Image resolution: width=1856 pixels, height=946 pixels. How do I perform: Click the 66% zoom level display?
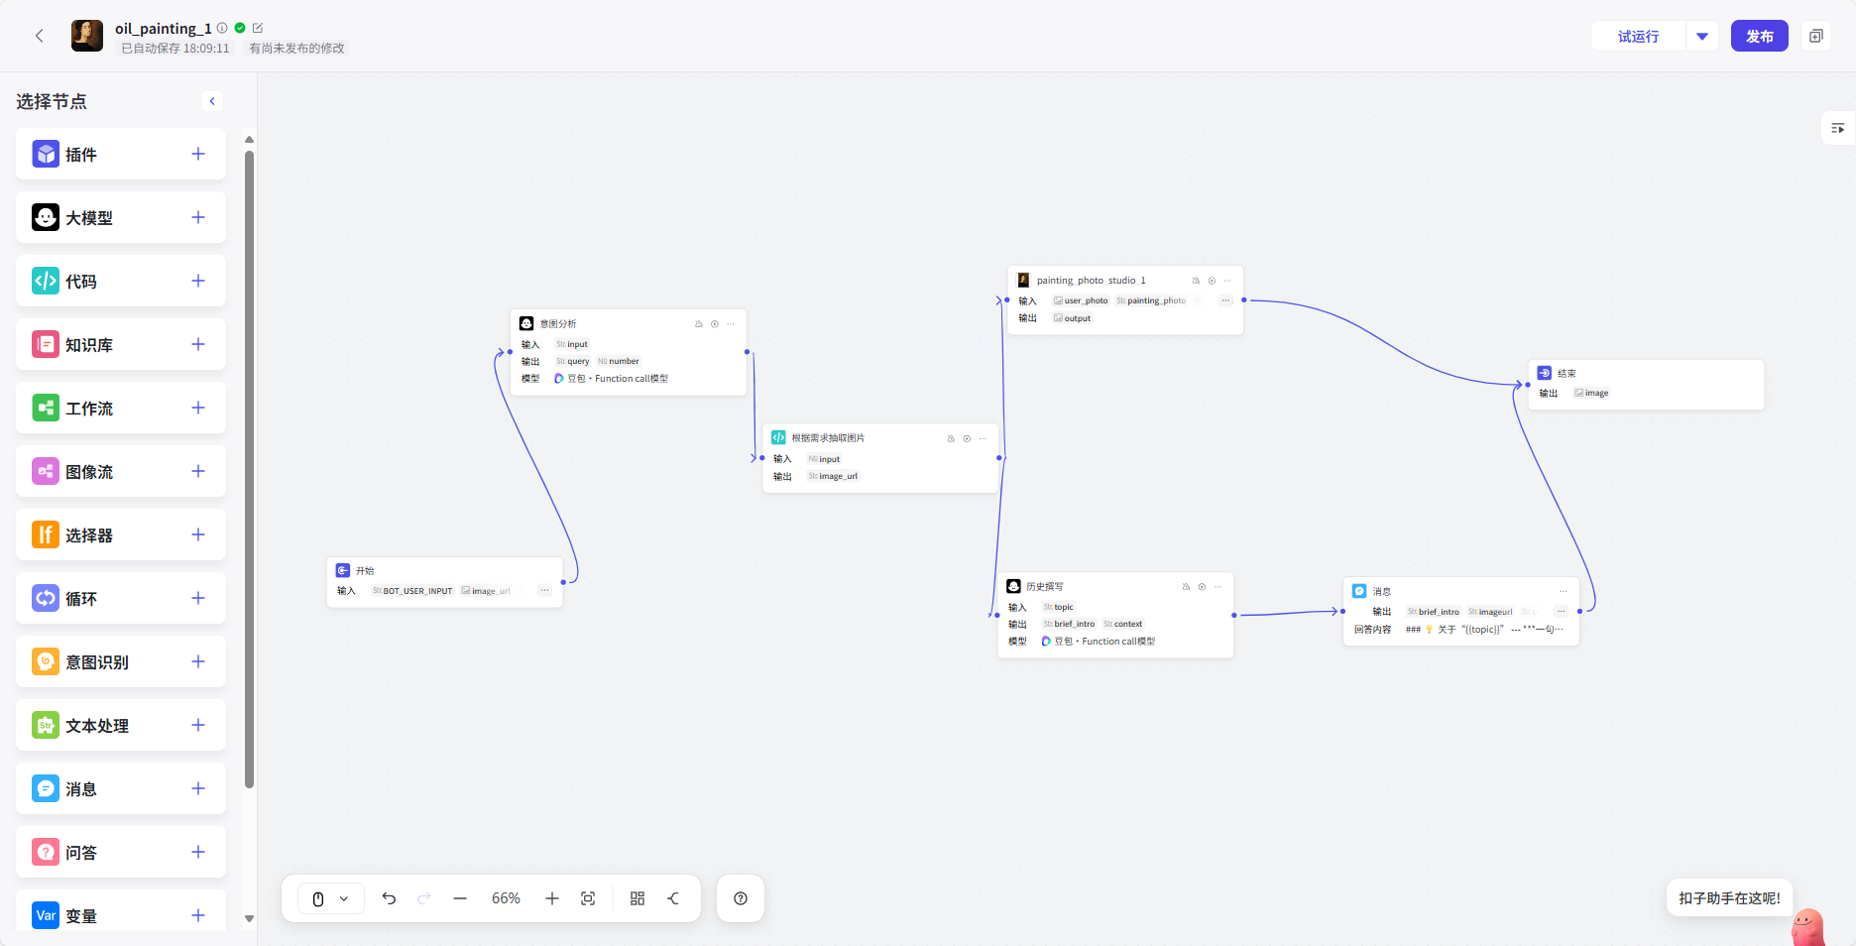[x=506, y=898]
